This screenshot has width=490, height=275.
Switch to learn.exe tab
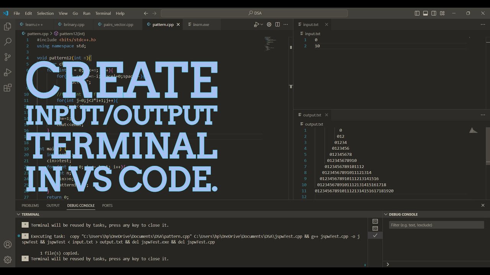coord(201,24)
